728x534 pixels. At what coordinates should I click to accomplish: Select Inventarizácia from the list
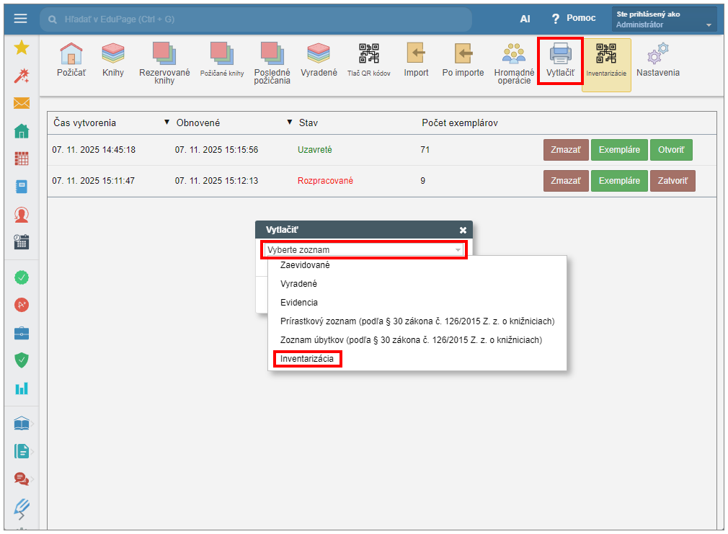point(307,358)
